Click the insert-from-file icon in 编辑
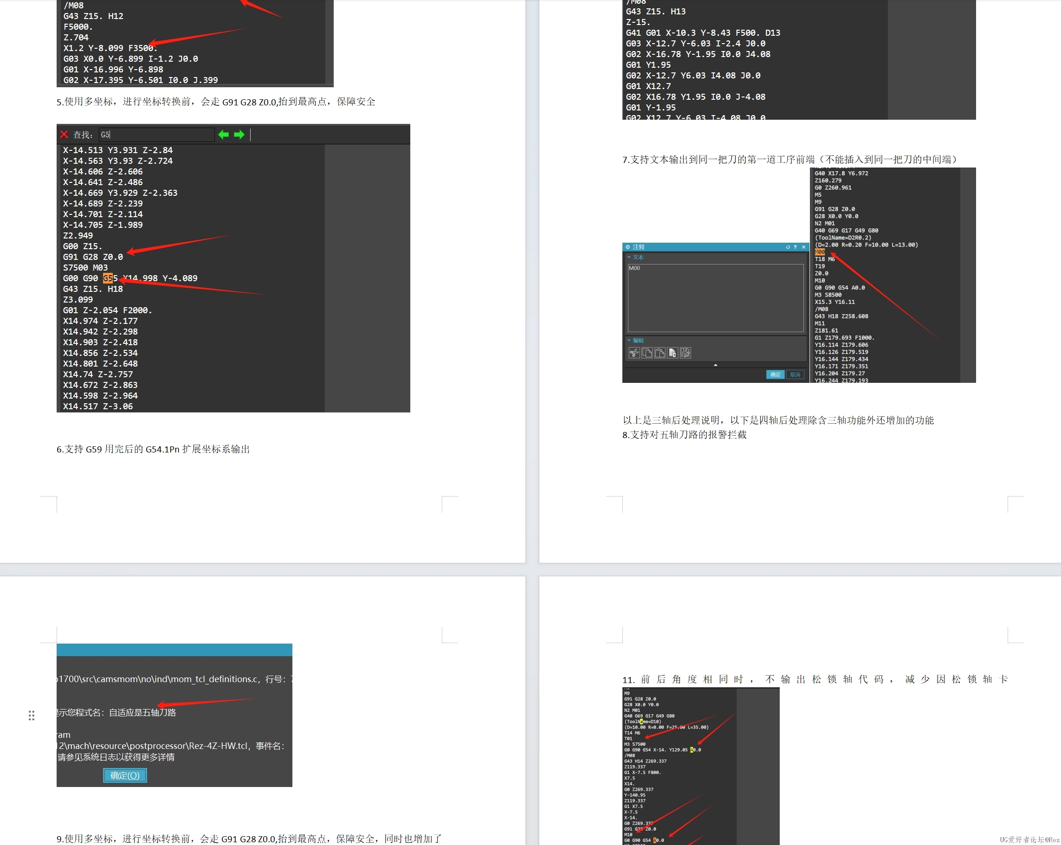Image resolution: width=1061 pixels, height=845 pixels. coord(673,352)
